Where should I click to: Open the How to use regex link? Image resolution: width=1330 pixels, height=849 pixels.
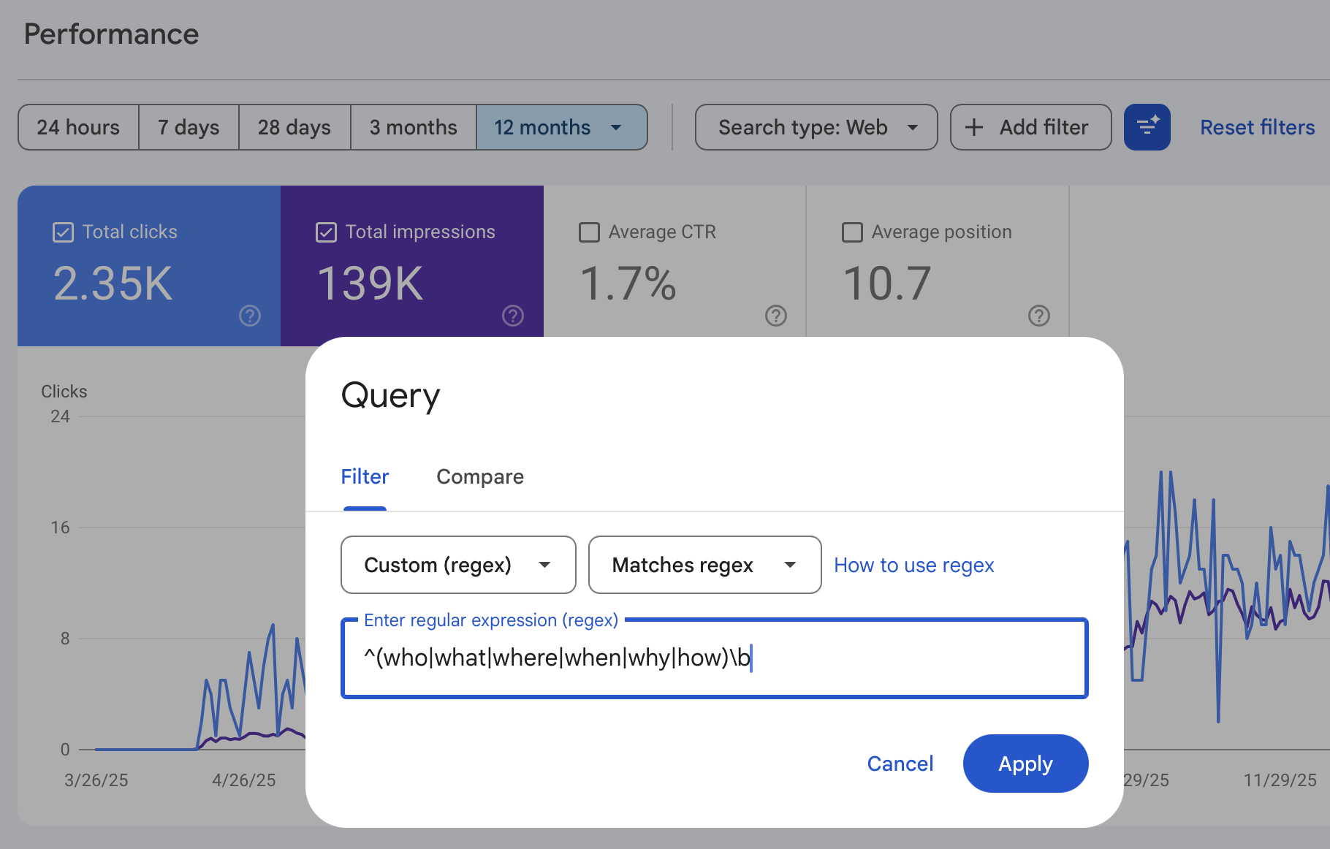913,565
